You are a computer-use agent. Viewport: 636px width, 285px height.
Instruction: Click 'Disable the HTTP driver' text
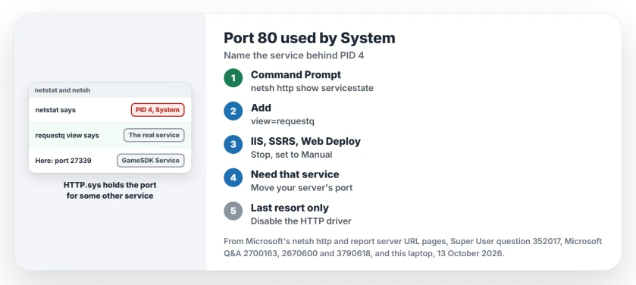(301, 221)
